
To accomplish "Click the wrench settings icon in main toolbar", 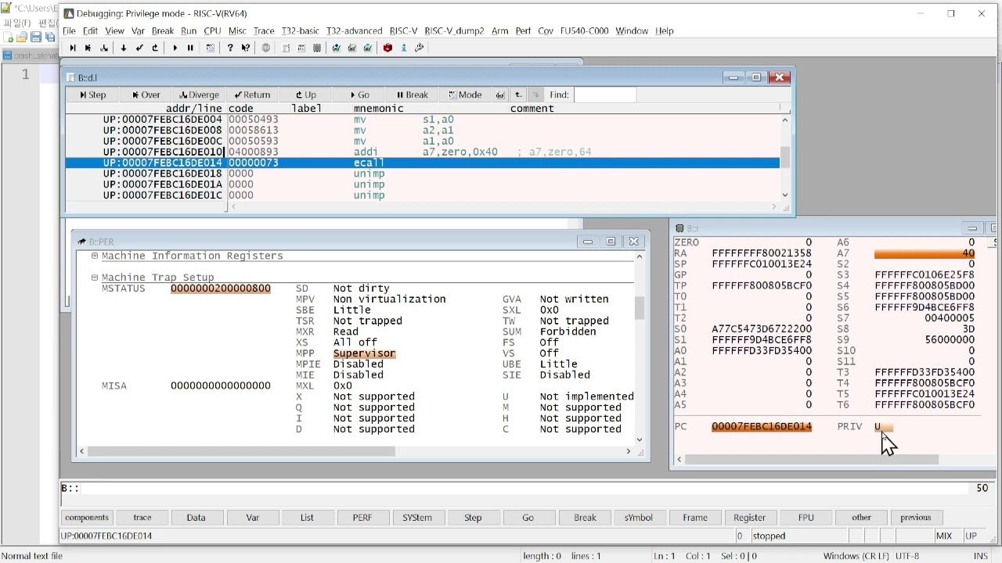I will click(x=420, y=48).
